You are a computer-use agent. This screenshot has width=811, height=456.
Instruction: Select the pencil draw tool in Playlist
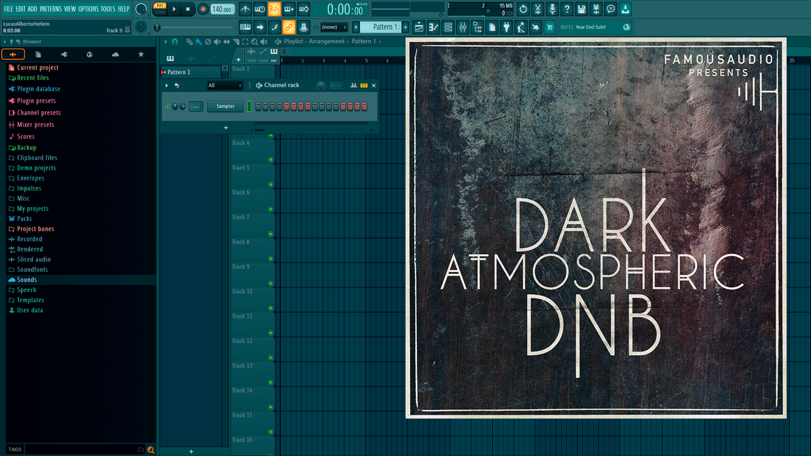(x=189, y=42)
